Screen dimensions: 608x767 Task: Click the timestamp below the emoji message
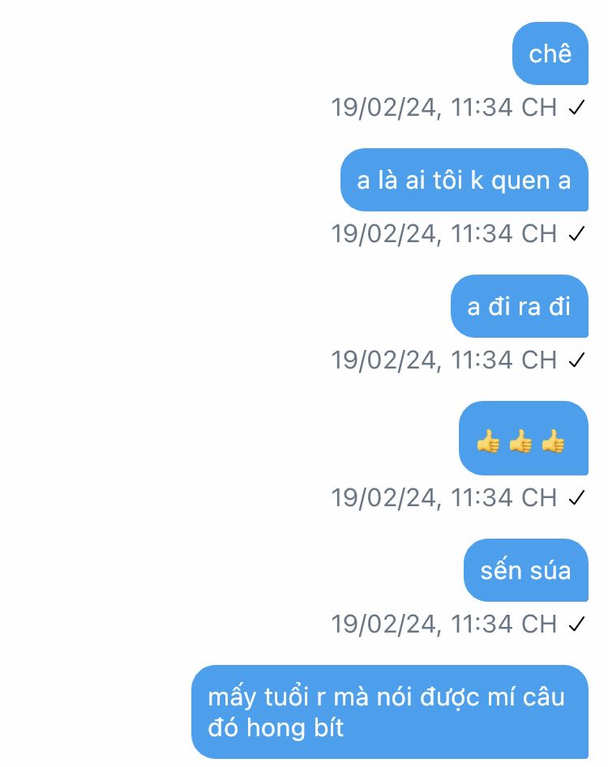[444, 498]
